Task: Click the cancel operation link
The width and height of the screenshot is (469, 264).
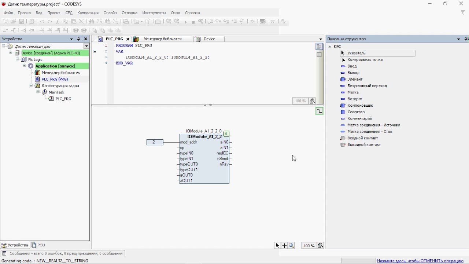Action: pyautogui.click(x=420, y=261)
